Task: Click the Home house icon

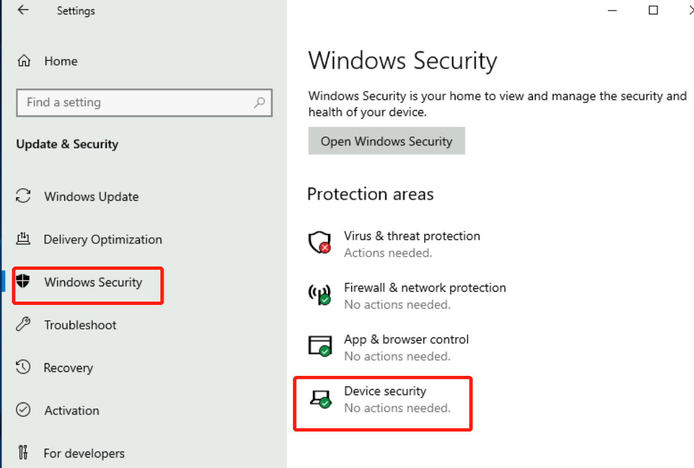Action: (24, 61)
